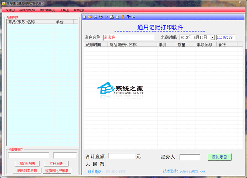The image size is (247, 178).
Task: Open the 工具(T) menu
Action: pyautogui.click(x=64, y=10)
